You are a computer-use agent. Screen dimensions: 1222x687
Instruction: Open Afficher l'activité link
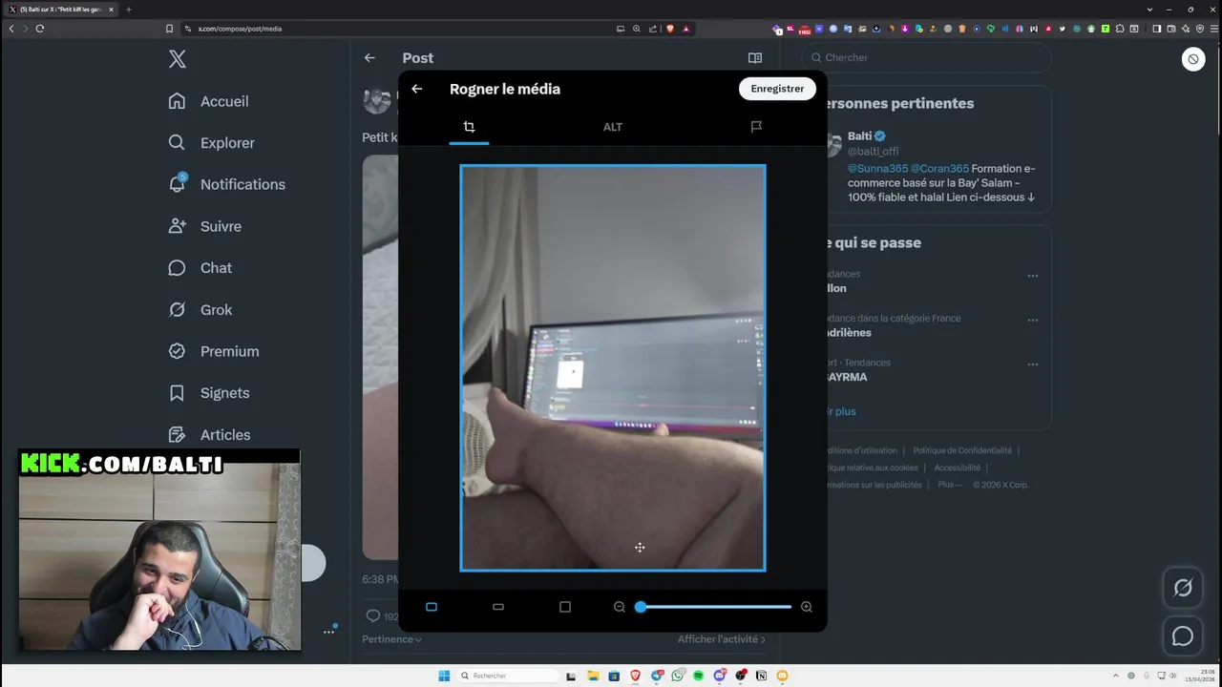pos(722,639)
